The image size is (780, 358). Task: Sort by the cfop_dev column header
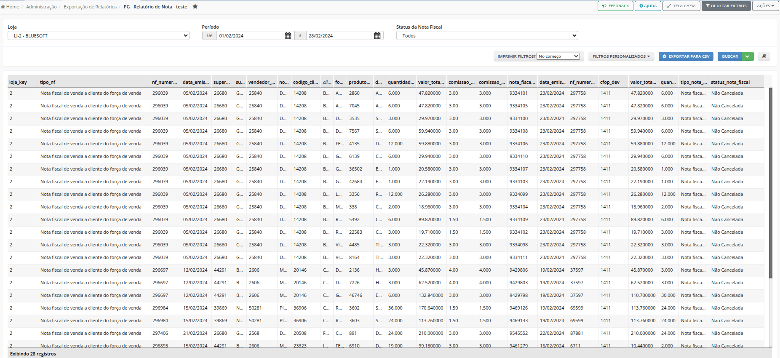[613, 82]
